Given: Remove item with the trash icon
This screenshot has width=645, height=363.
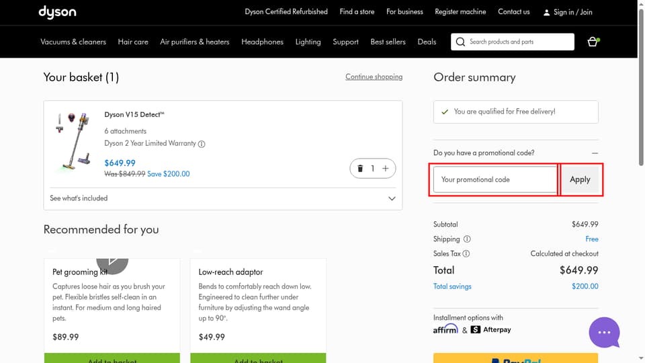Looking at the screenshot, I should [360, 168].
